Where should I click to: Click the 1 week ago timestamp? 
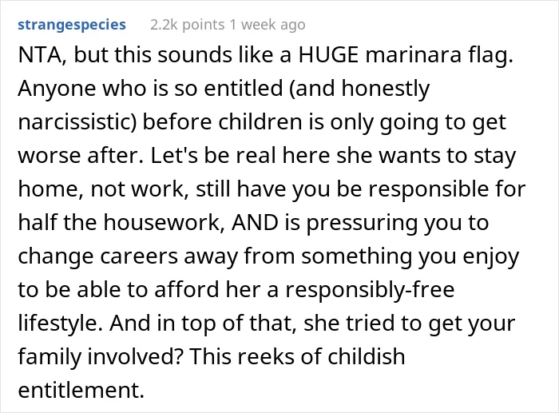point(268,25)
